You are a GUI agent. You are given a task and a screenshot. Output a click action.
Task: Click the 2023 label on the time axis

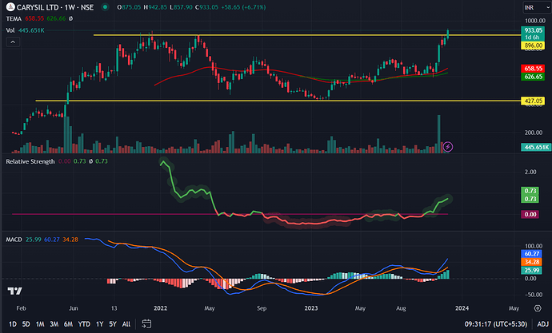[311, 308]
